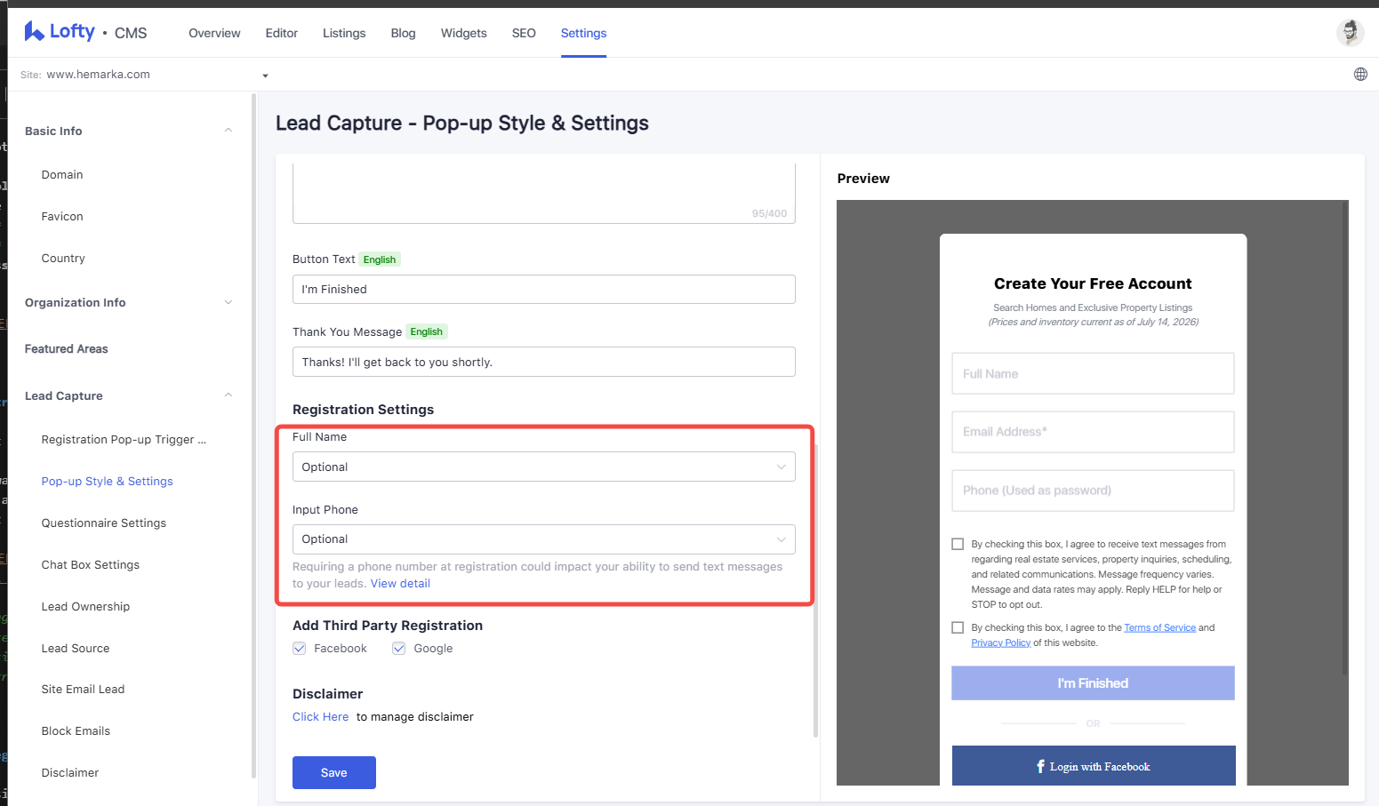The width and height of the screenshot is (1379, 806).
Task: Open the user profile avatar
Action: [x=1350, y=33]
